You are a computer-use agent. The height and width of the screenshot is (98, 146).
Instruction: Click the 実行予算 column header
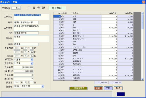109,13
